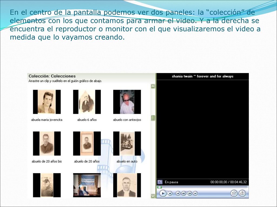Click the Previous Frame button

pyautogui.click(x=184, y=194)
